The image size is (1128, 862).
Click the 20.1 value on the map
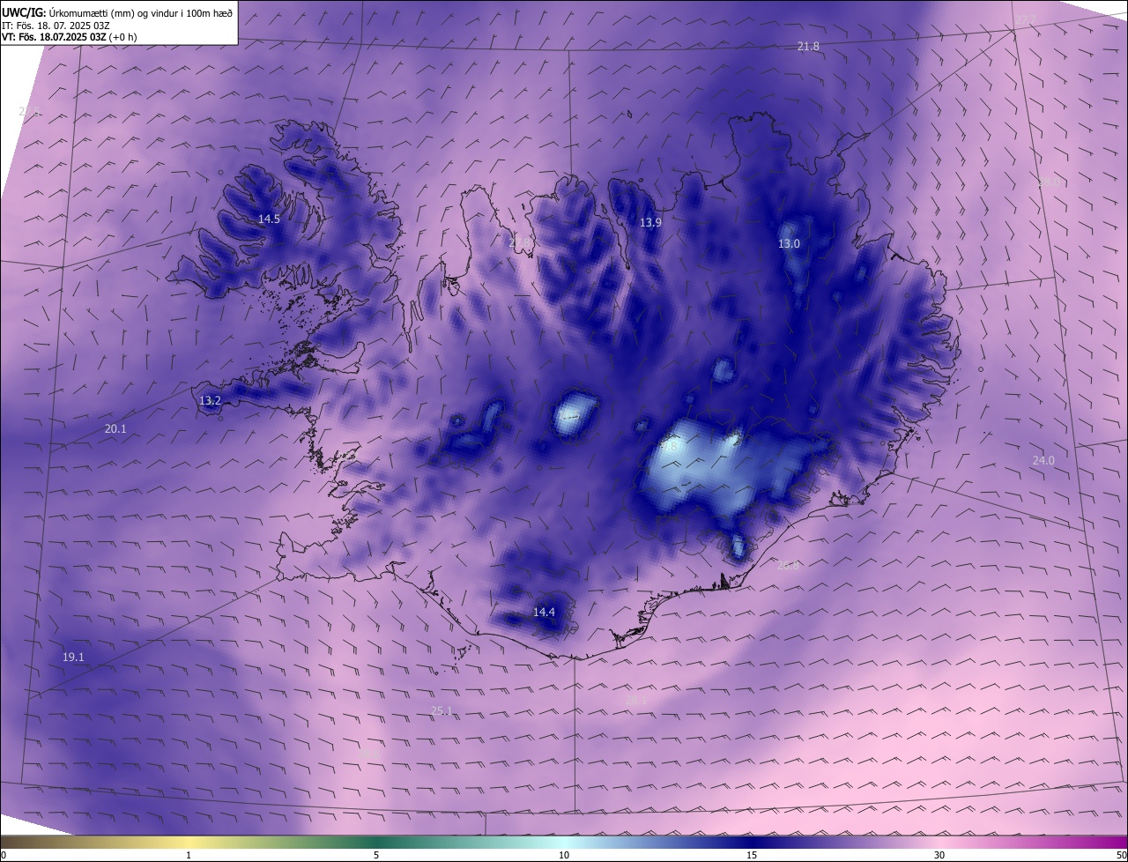[115, 428]
